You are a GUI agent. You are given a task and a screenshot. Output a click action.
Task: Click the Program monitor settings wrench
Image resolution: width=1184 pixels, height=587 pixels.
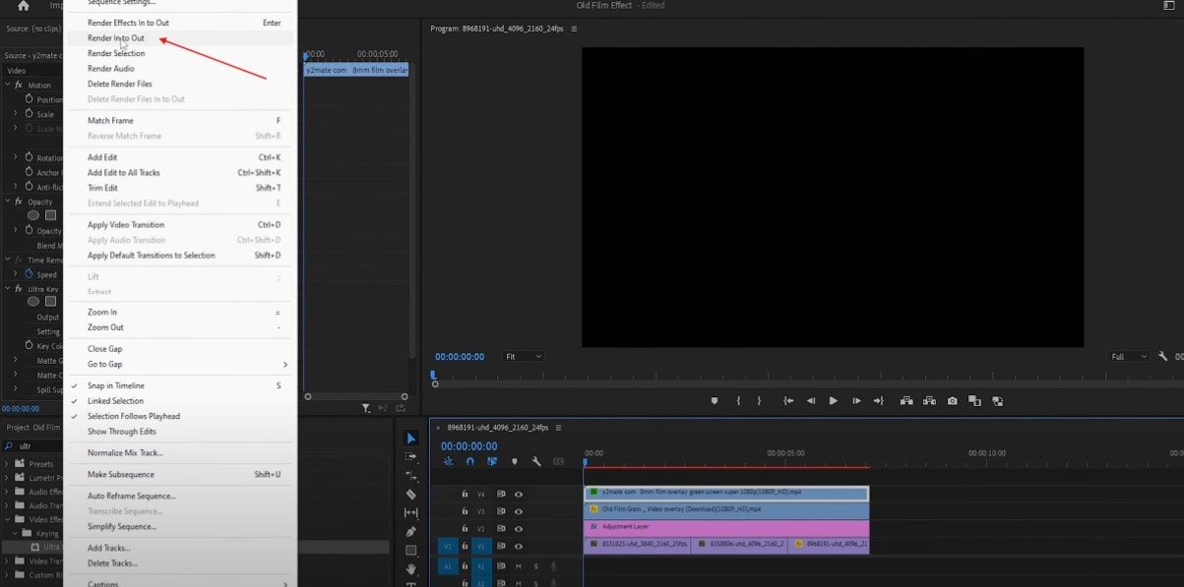tap(1161, 356)
